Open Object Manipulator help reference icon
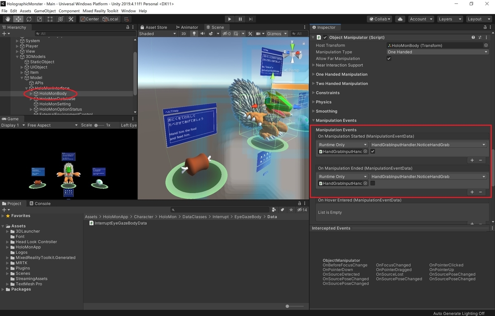 click(473, 38)
